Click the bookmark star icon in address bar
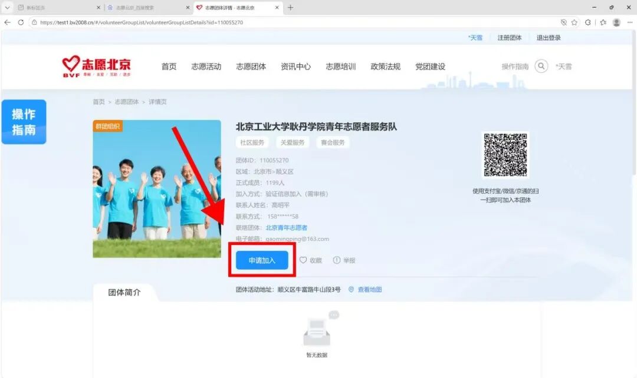Image resolution: width=637 pixels, height=378 pixels. [574, 22]
